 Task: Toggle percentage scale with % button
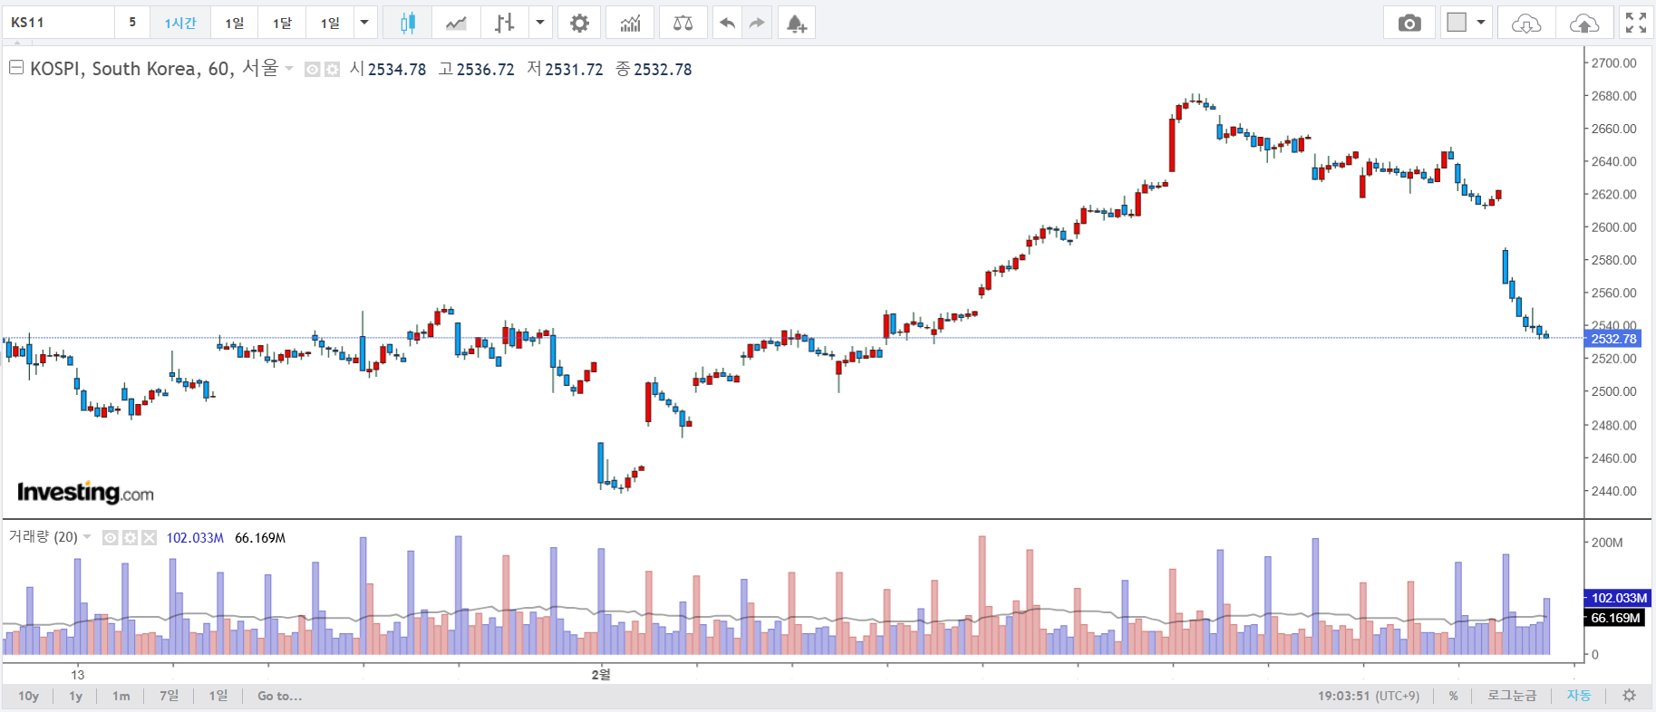click(x=1454, y=696)
